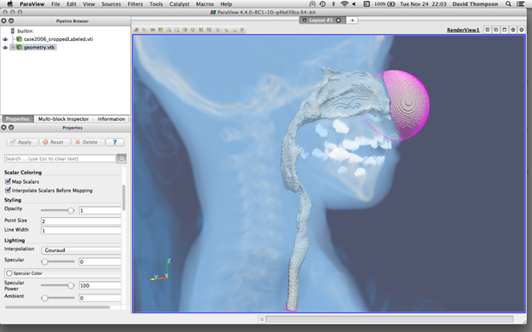This screenshot has width=532, height=332.
Task: Activate the Select Block tool
Action: [x=217, y=30]
